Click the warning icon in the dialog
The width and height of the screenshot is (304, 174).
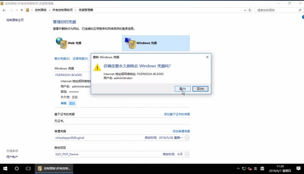(x=97, y=67)
